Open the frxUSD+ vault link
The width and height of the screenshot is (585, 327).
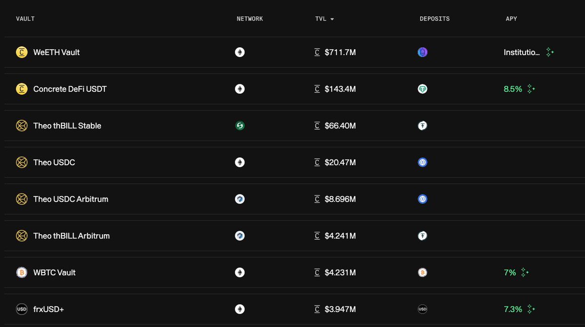[48, 309]
